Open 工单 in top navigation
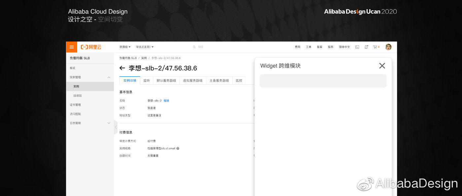 tap(309, 47)
